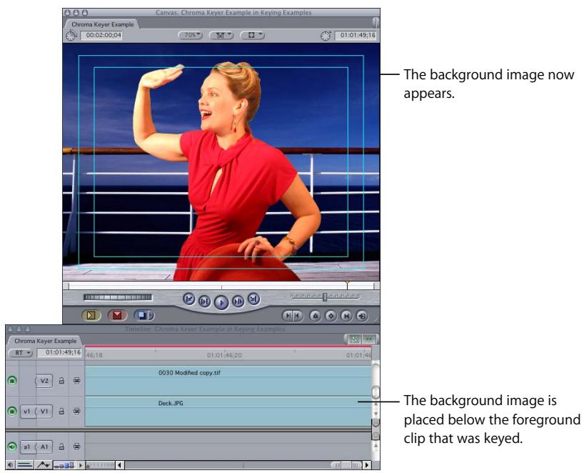
Task: Toggle visibility of track V2
Action: (12, 381)
